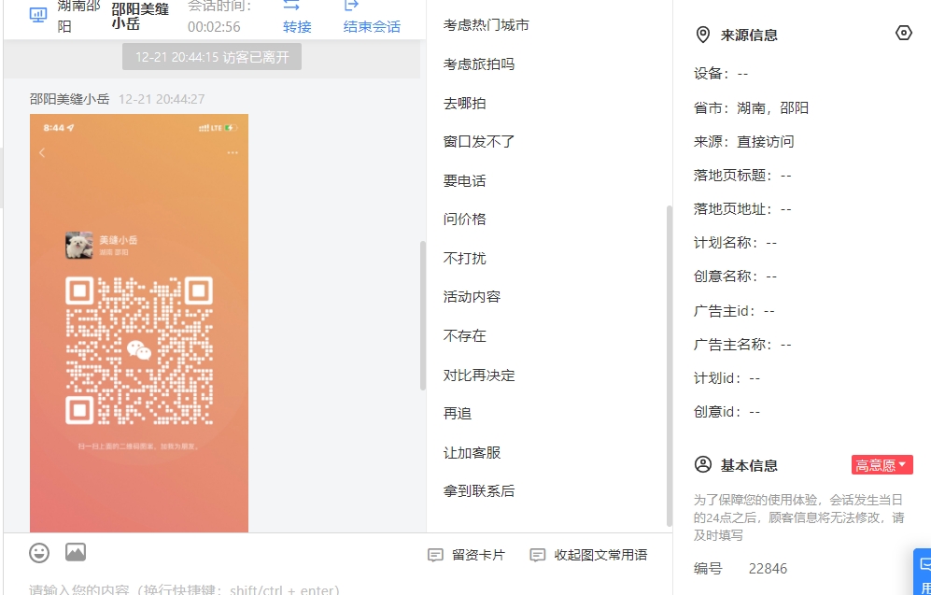Select quick phrase 窗口发不了
The width and height of the screenshot is (931, 595).
(x=479, y=142)
